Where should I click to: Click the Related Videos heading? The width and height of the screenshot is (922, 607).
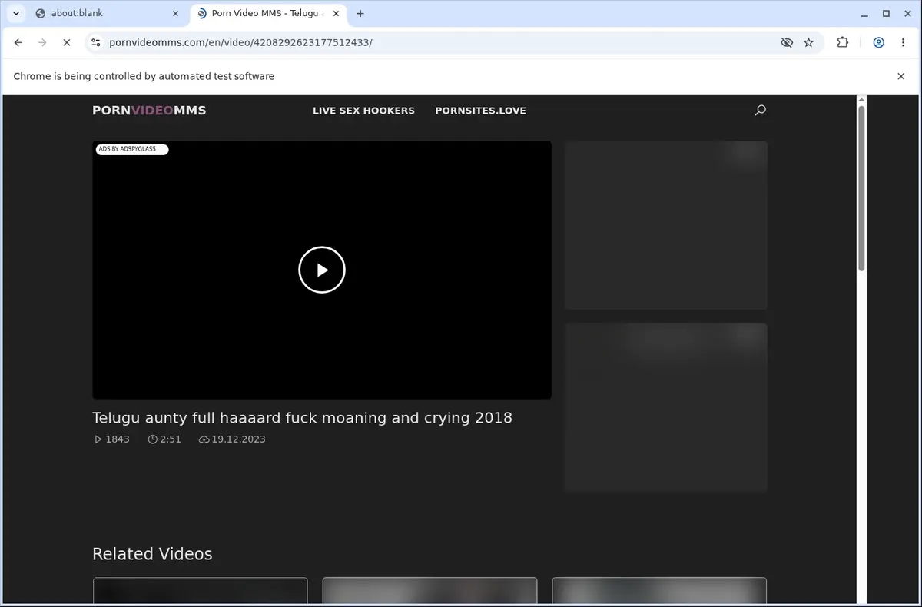tap(152, 554)
